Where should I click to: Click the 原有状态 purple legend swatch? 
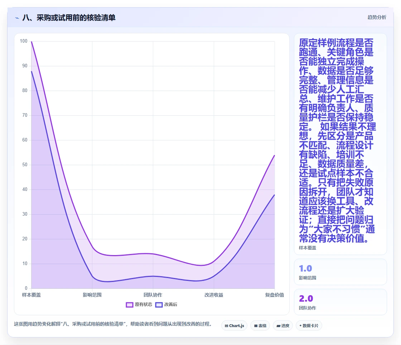pyautogui.click(x=129, y=305)
